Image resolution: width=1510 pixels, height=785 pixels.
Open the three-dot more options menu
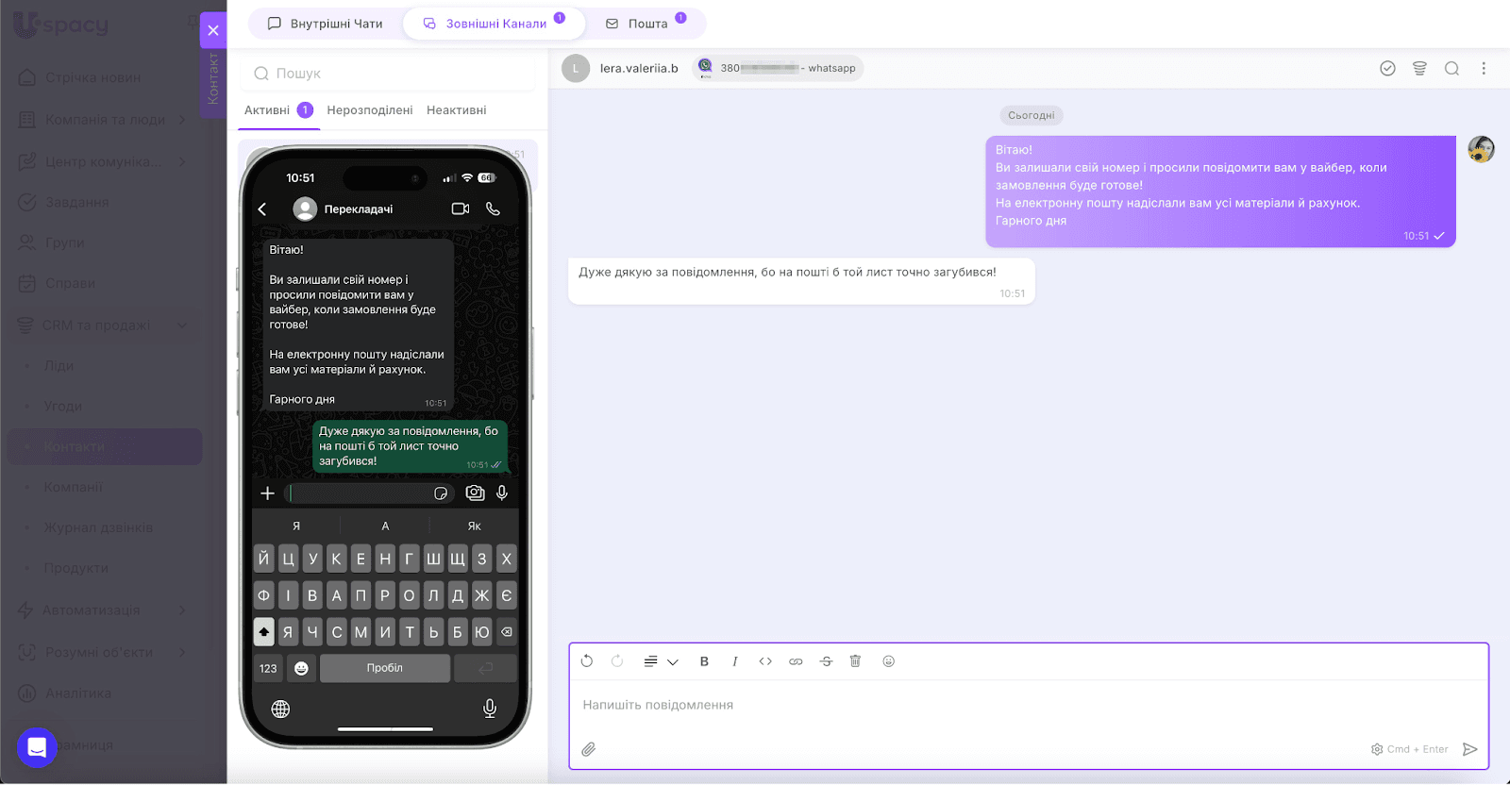click(x=1484, y=68)
